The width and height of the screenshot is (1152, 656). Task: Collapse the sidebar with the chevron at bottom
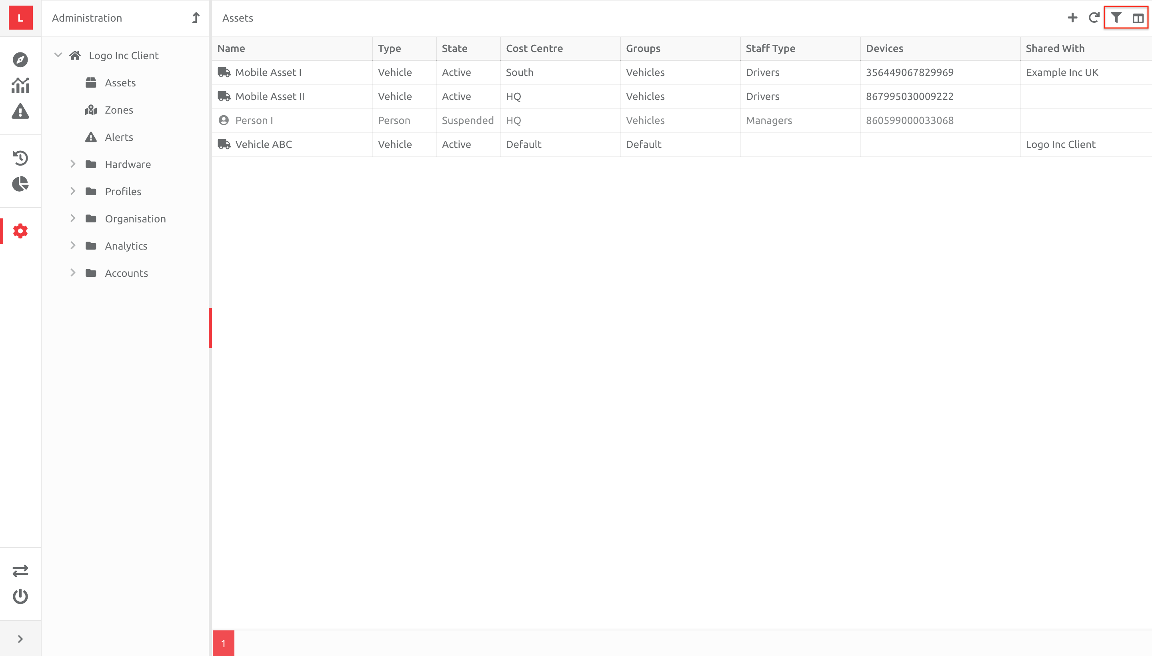20,638
